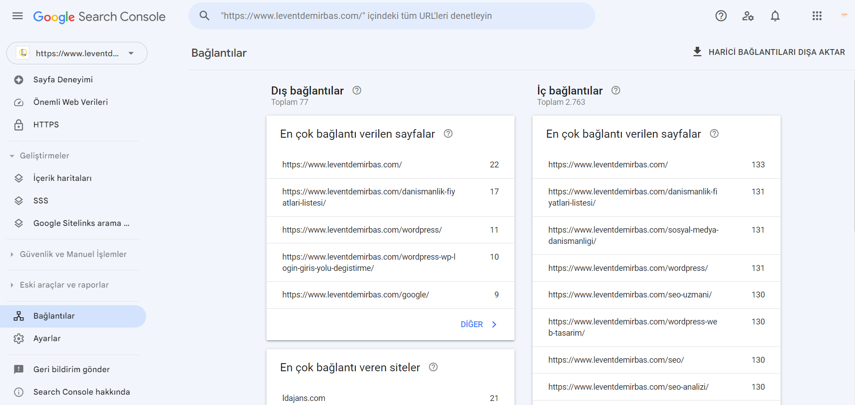The image size is (855, 405).
Task: Click Geri bildirim gönder
Action: coord(73,369)
